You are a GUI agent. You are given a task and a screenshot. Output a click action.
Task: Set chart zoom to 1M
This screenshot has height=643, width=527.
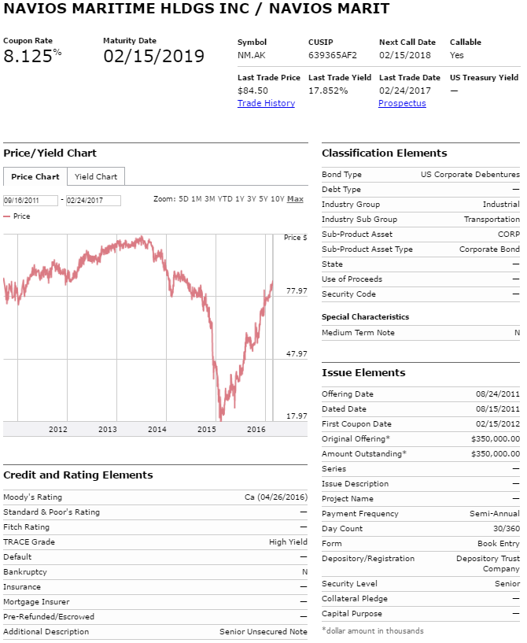197,199
